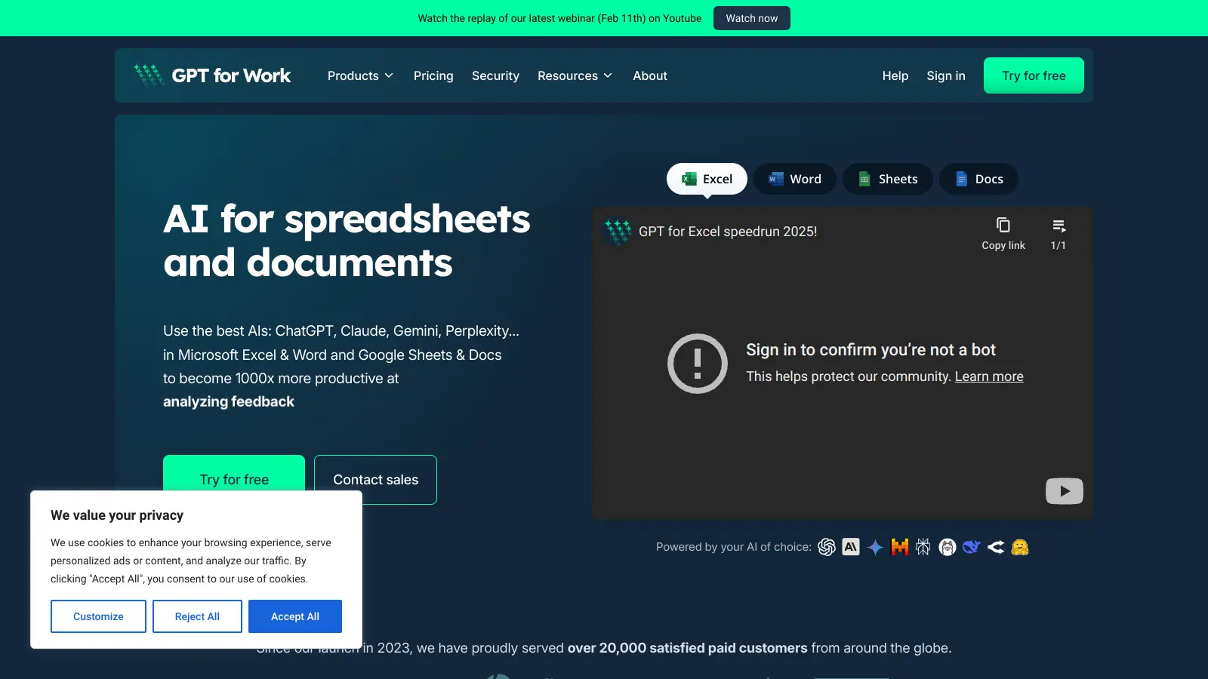Switch to the Sheets tab
The width and height of the screenshot is (1208, 679).
pos(888,179)
